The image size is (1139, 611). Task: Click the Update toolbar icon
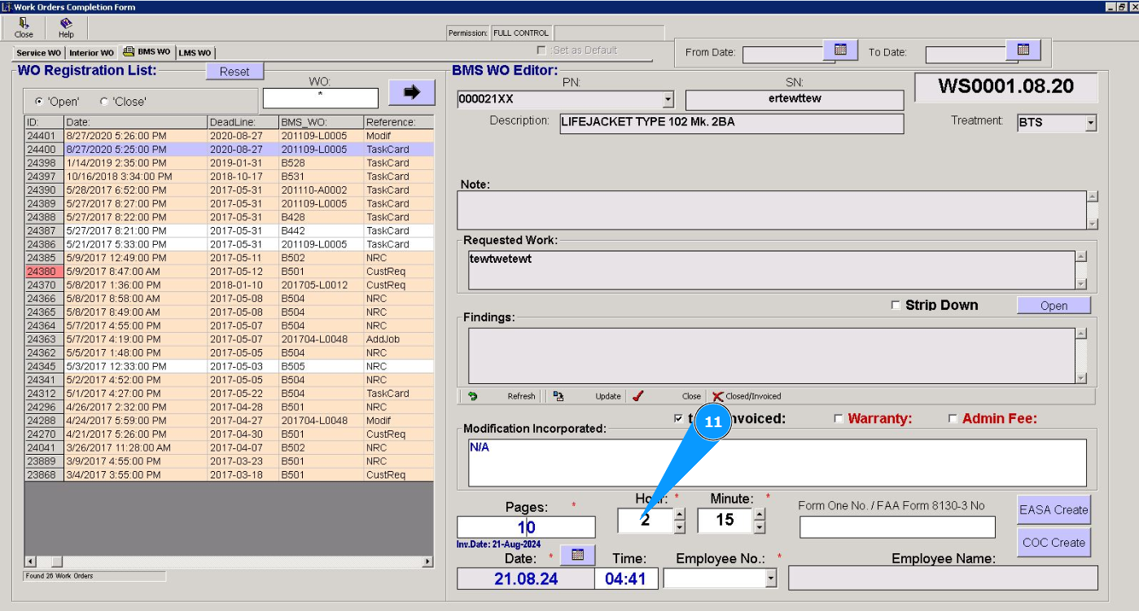(559, 396)
